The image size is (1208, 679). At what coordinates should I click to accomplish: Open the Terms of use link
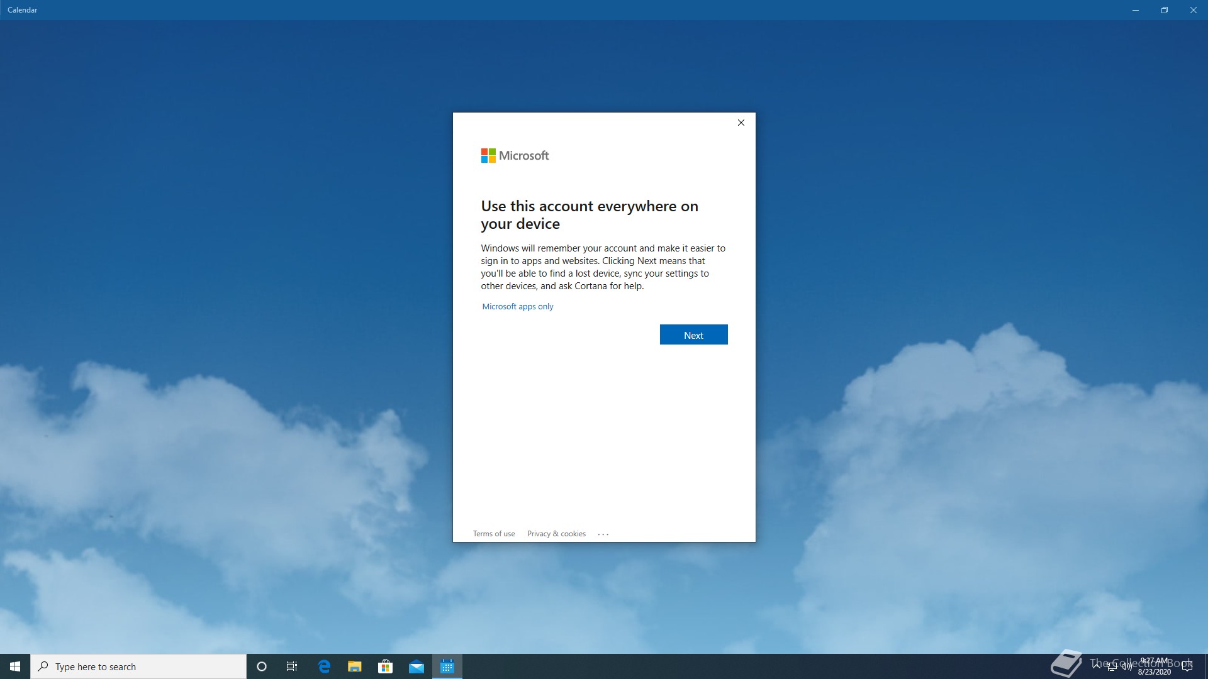pyautogui.click(x=493, y=534)
